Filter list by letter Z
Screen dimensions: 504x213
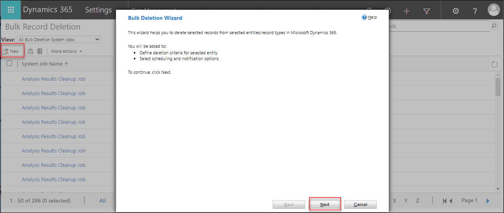(x=418, y=201)
